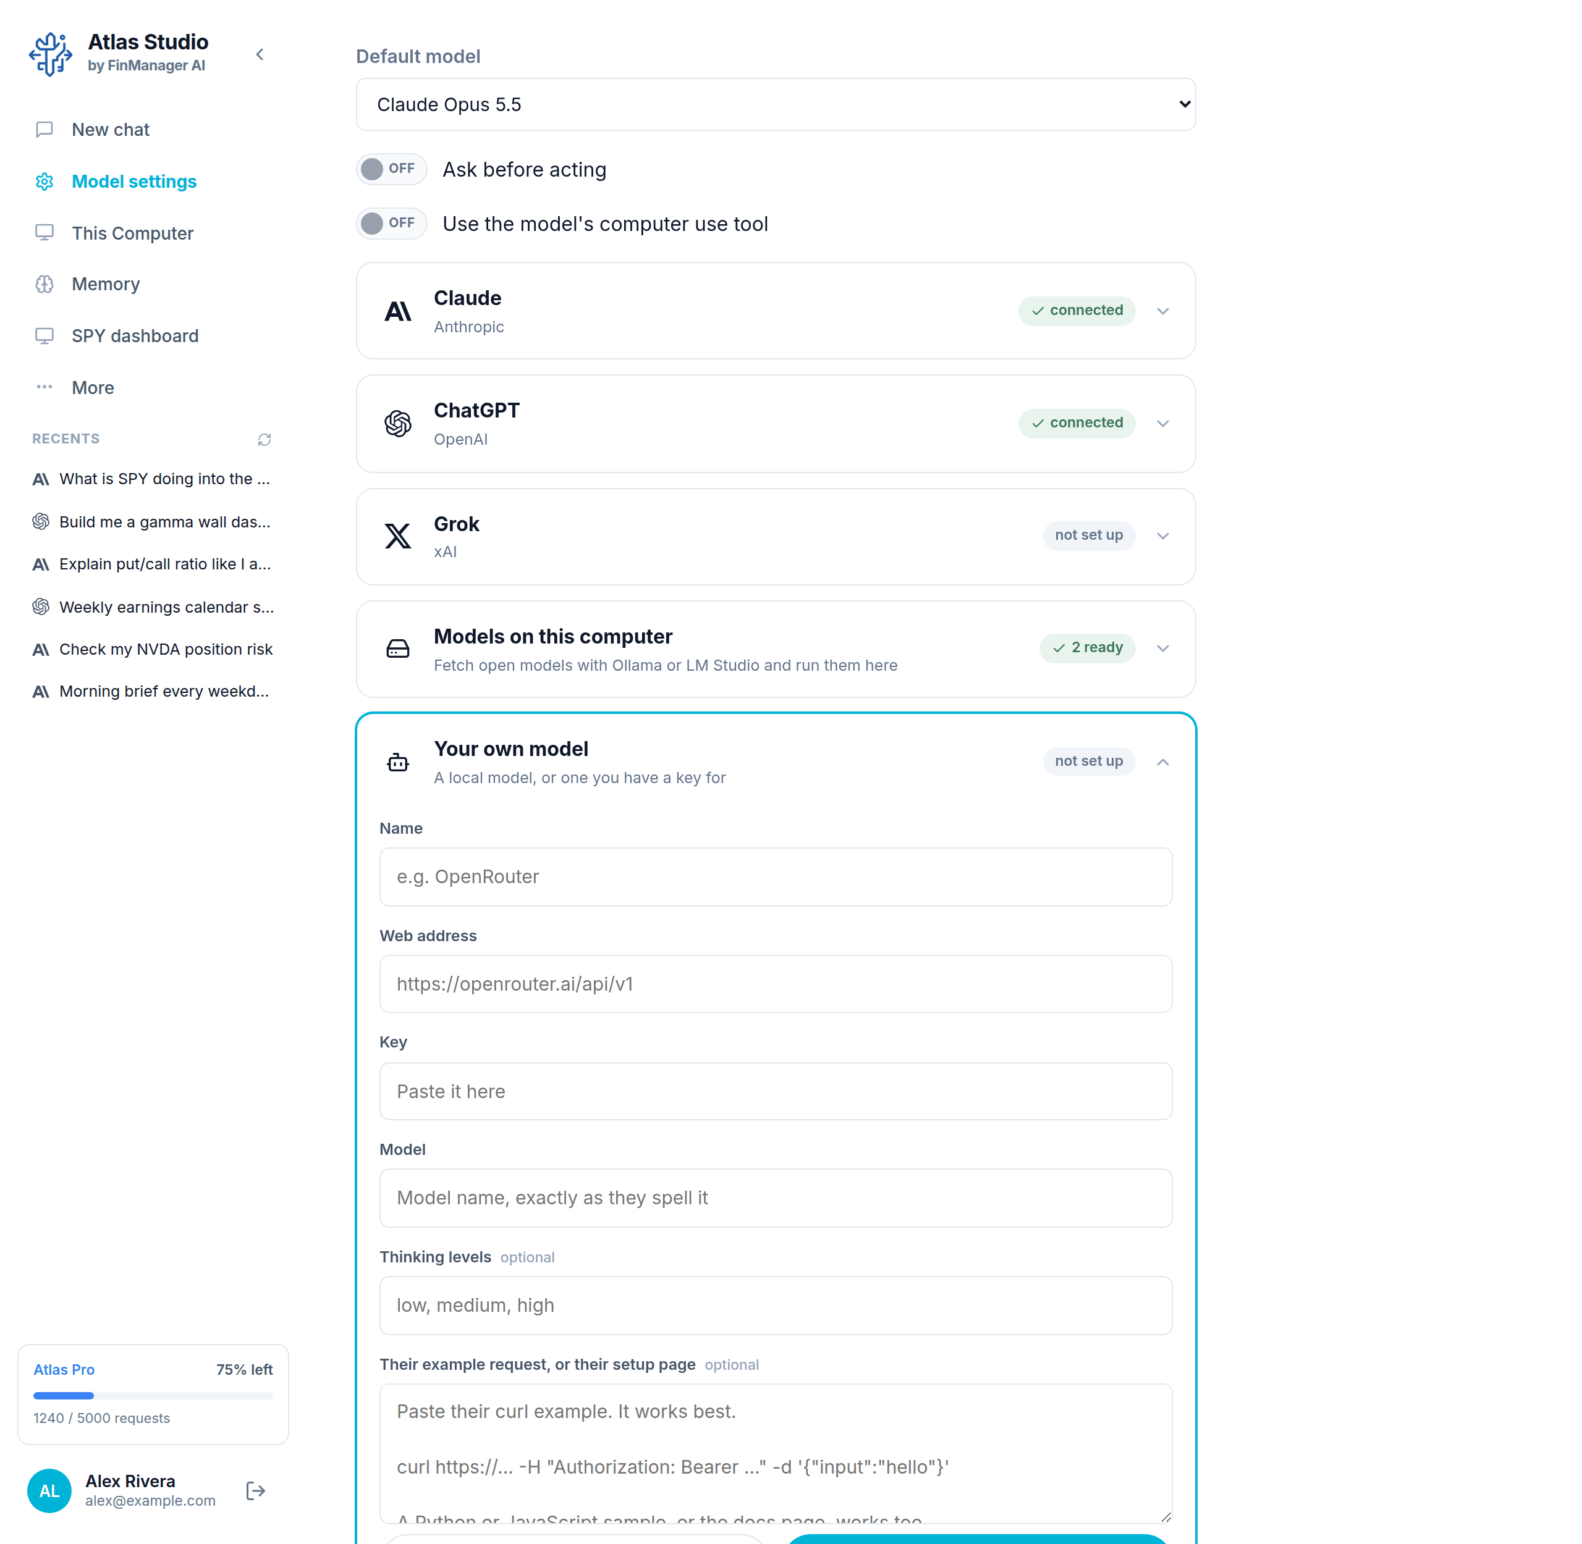Click the Atlas Pro usage progress bar
The width and height of the screenshot is (1582, 1544).
point(153,1396)
